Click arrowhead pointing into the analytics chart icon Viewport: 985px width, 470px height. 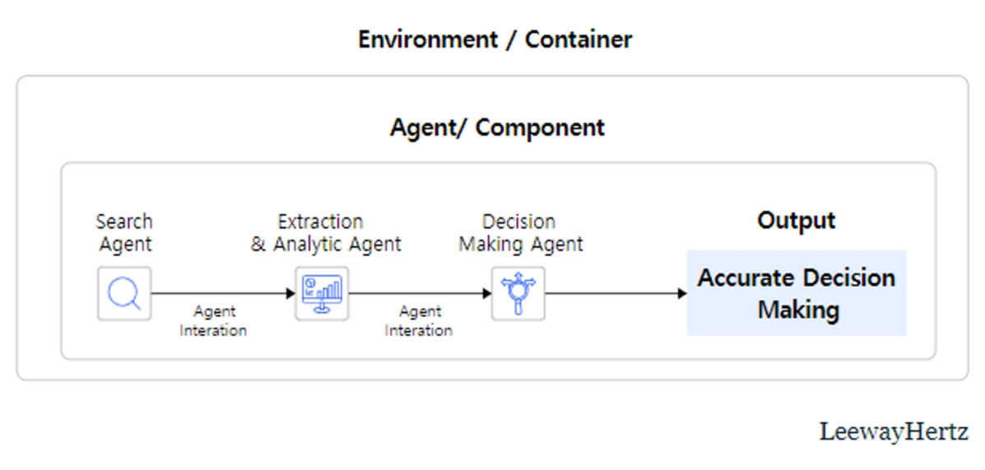(x=290, y=293)
